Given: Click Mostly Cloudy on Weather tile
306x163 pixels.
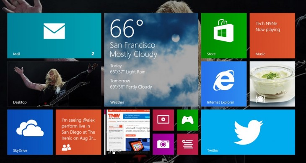Looking at the screenshot, I should pos(133,54).
